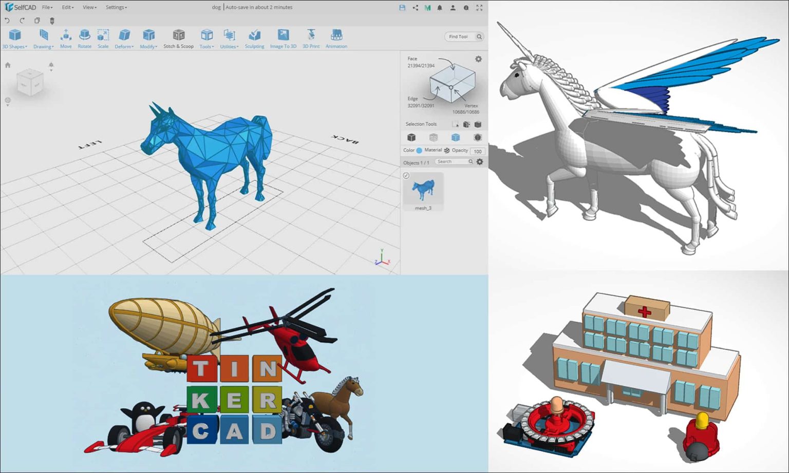Open the Color swatch picker
This screenshot has width=789, height=473.
419,150
